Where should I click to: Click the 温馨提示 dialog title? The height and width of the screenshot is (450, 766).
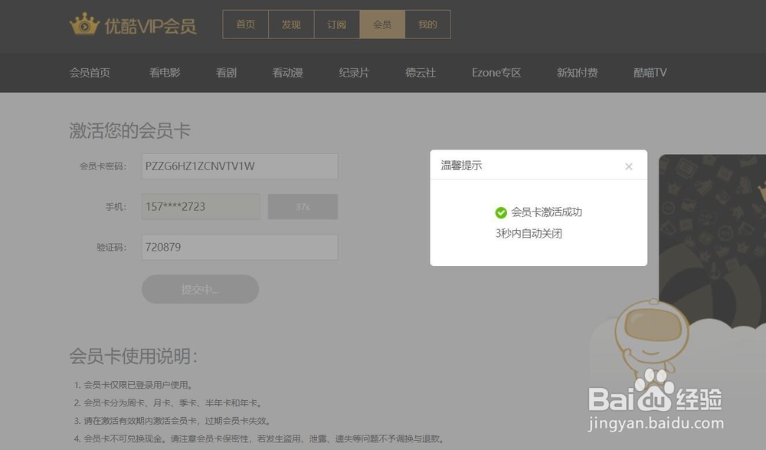point(461,166)
